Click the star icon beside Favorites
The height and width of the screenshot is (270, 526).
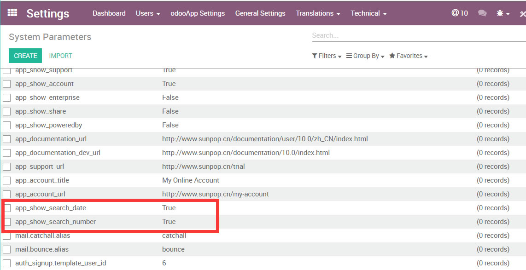[392, 56]
